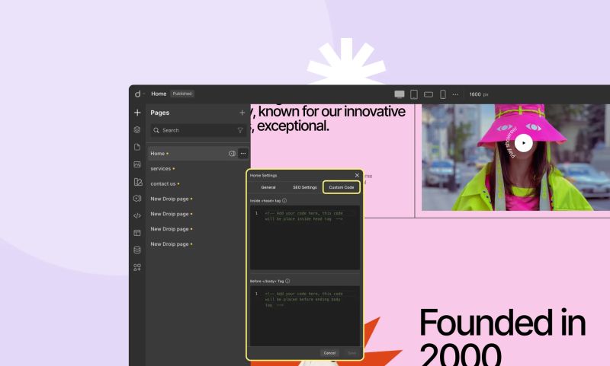The height and width of the screenshot is (366, 610).
Task: Click the Inside head tag code editor
Action: [305, 238]
